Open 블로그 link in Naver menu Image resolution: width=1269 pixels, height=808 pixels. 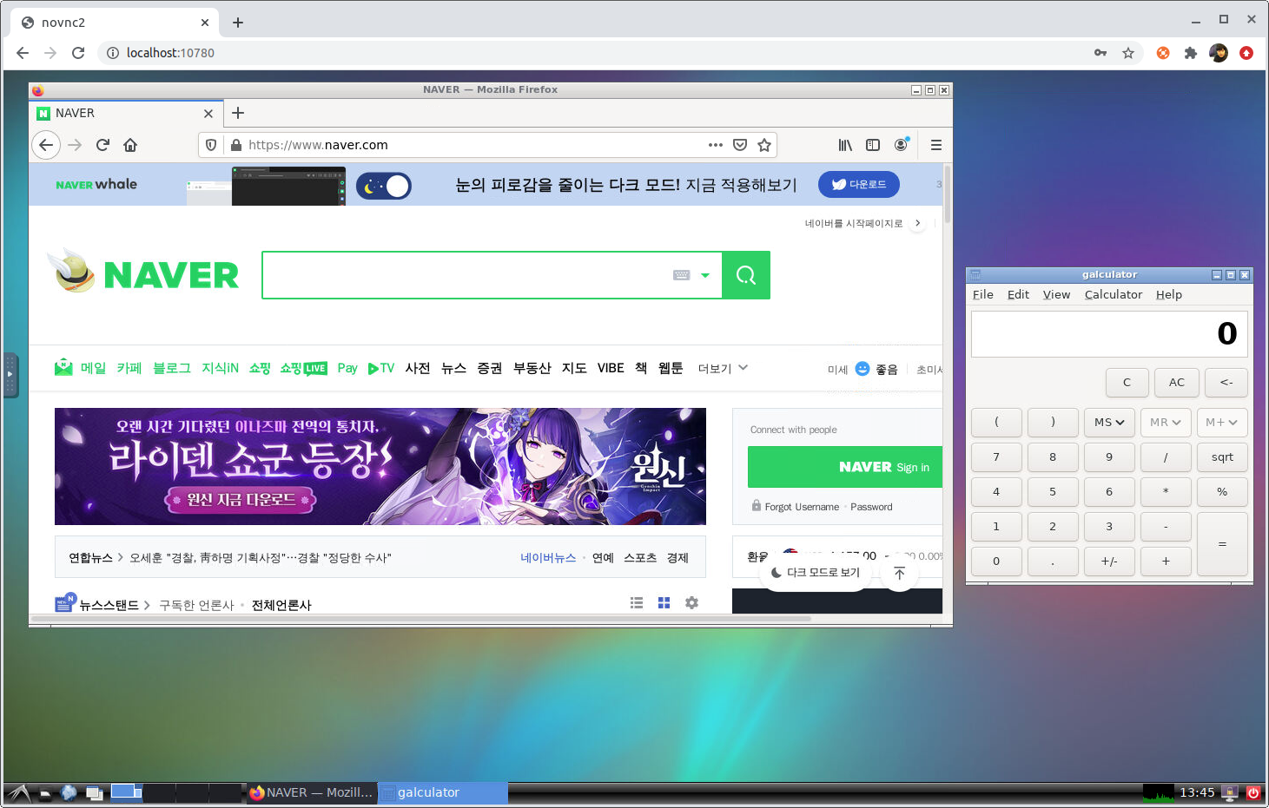(172, 368)
